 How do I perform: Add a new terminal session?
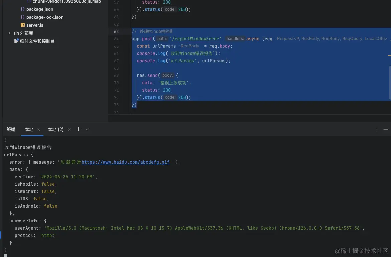78,129
